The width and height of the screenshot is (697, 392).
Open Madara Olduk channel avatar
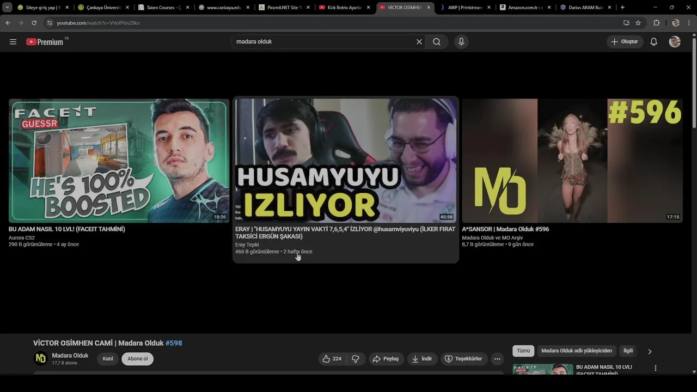41,358
